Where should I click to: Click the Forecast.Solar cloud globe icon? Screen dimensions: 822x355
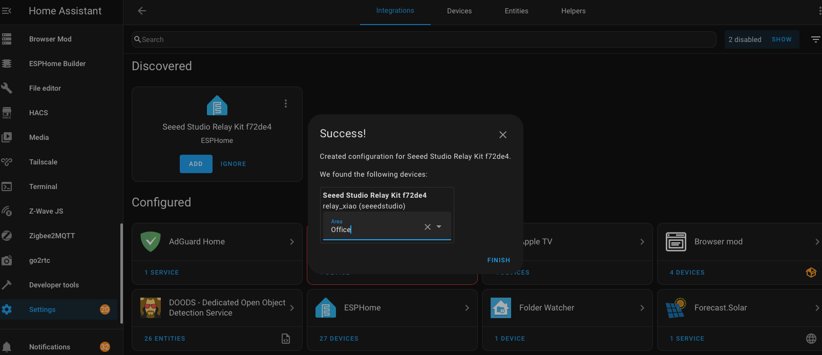click(x=811, y=339)
